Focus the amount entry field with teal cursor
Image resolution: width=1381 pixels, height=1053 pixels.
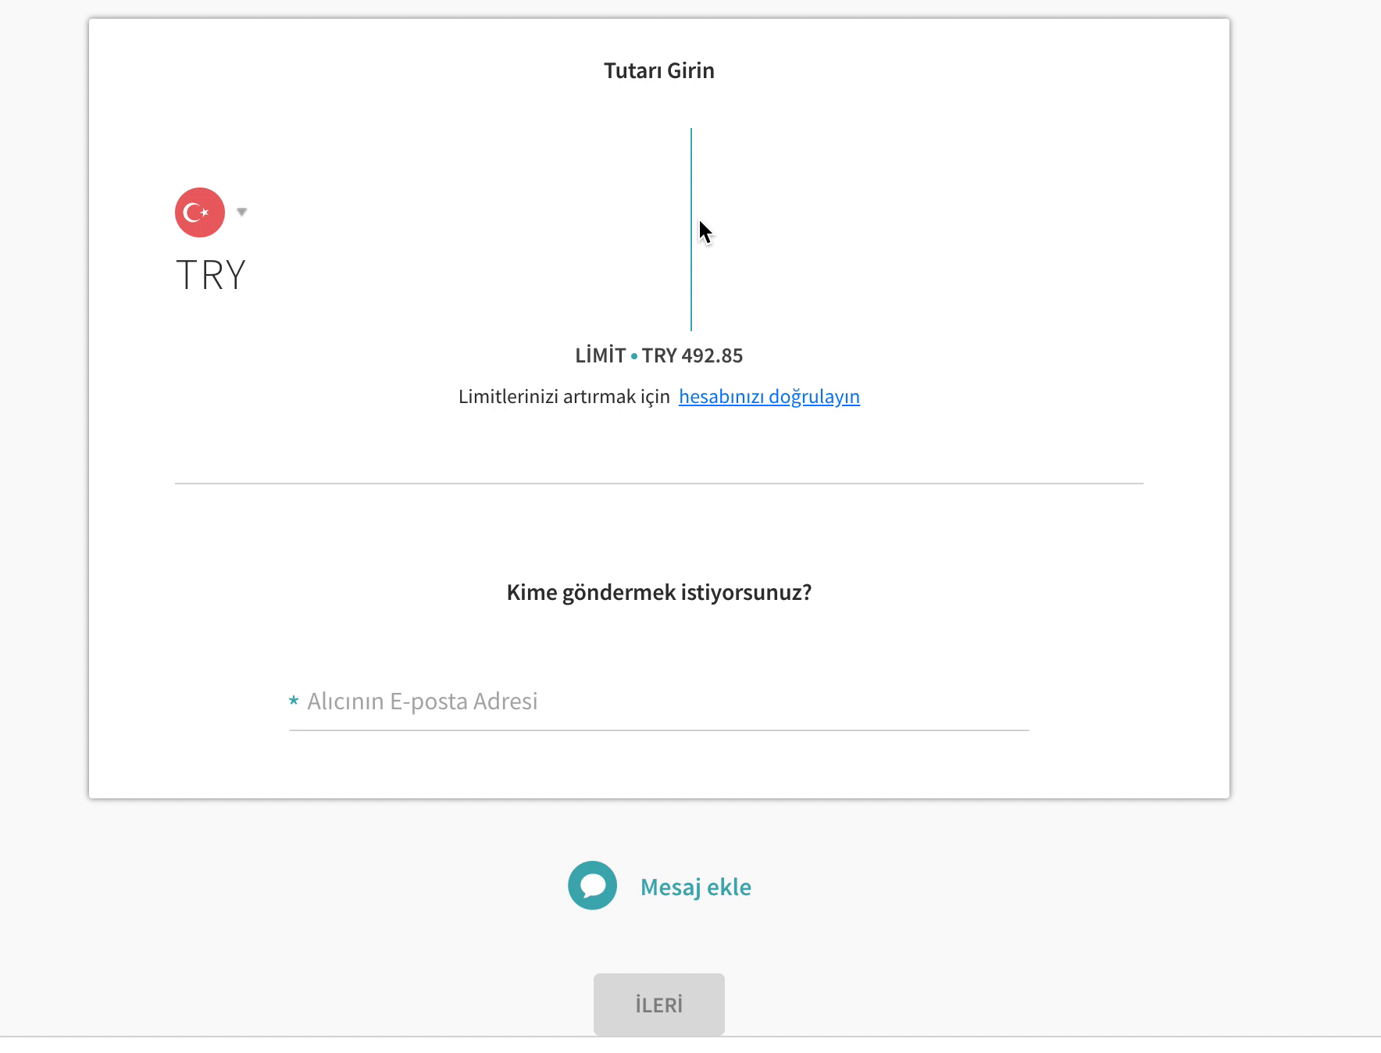(691, 230)
